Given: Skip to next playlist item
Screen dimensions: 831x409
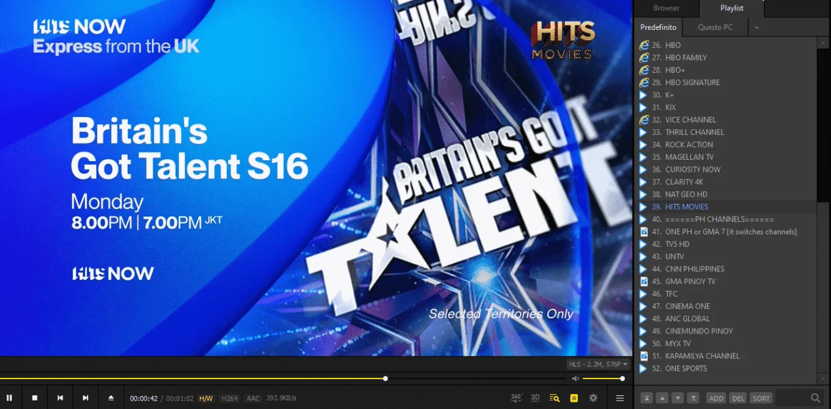Looking at the screenshot, I should pyautogui.click(x=86, y=398).
